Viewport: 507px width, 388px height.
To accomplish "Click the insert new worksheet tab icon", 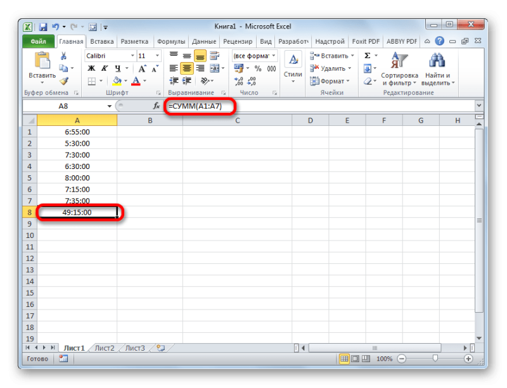I will [161, 348].
